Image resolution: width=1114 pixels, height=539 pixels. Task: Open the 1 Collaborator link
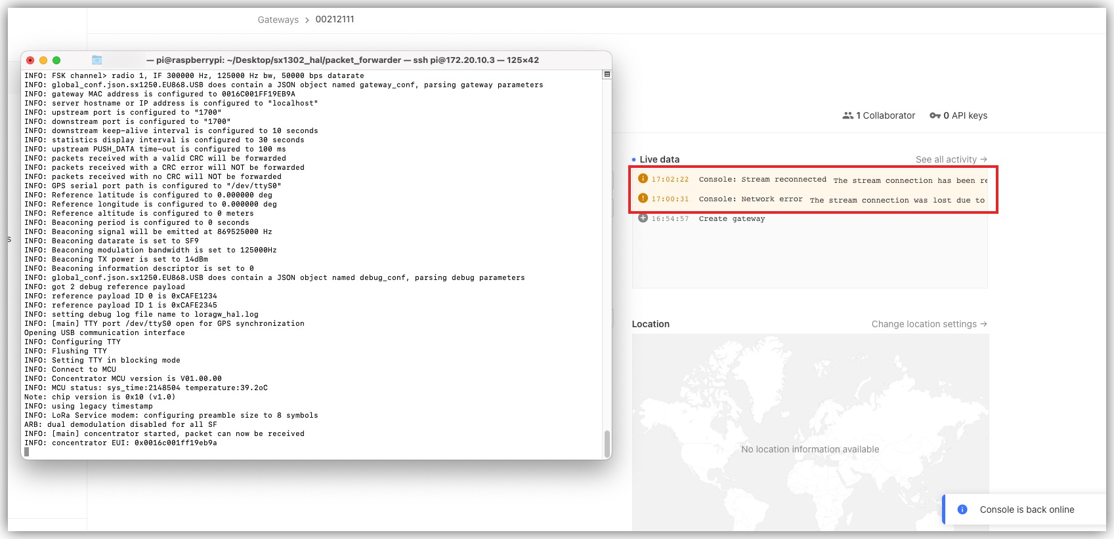pos(879,115)
